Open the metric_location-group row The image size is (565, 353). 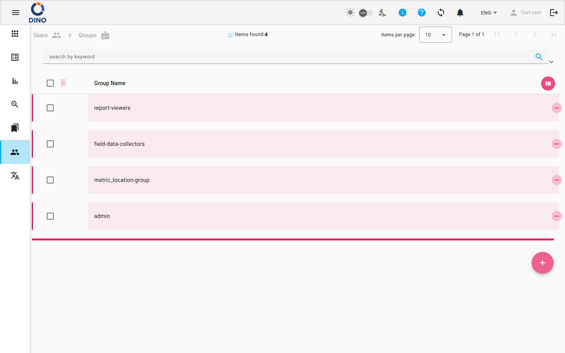323,180
